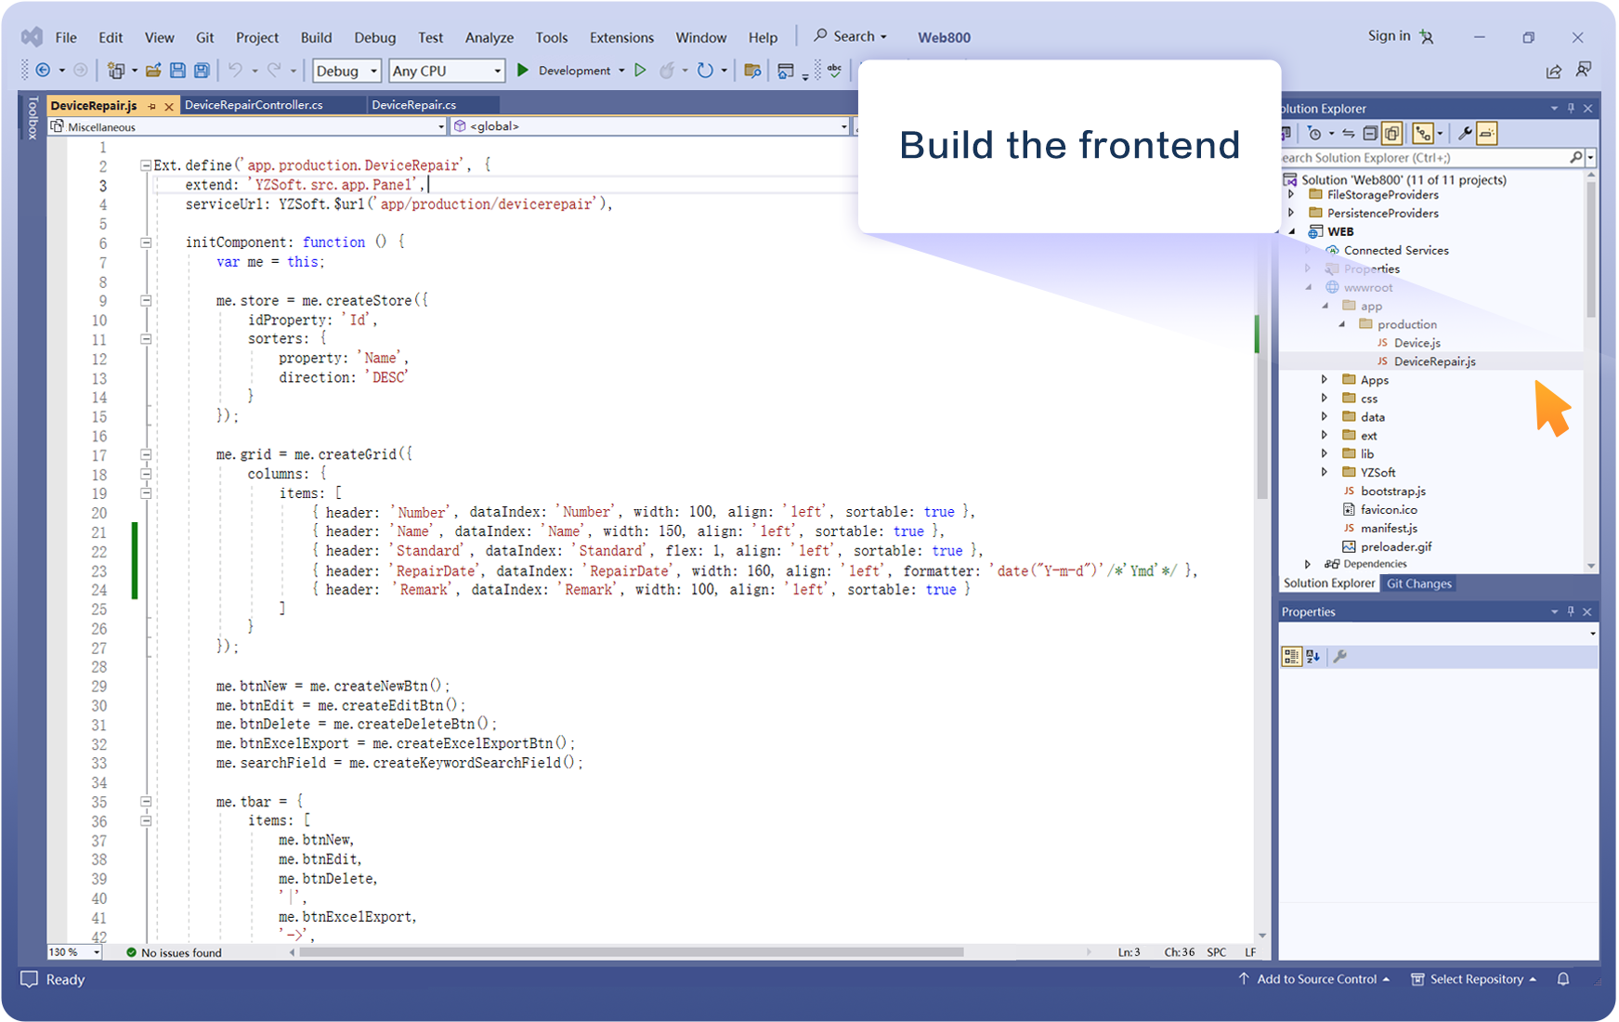This screenshot has height=1022, width=1619.
Task: Click the Find in Files toolbar icon
Action: tap(752, 71)
